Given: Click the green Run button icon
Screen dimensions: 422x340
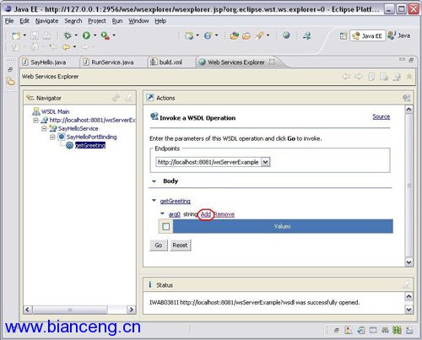Looking at the screenshot, I should tap(86, 35).
